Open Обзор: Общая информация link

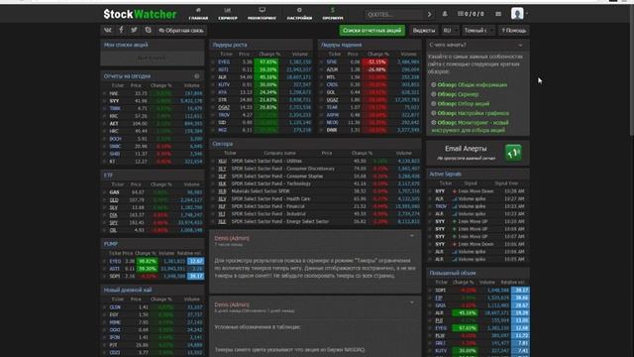pos(472,85)
